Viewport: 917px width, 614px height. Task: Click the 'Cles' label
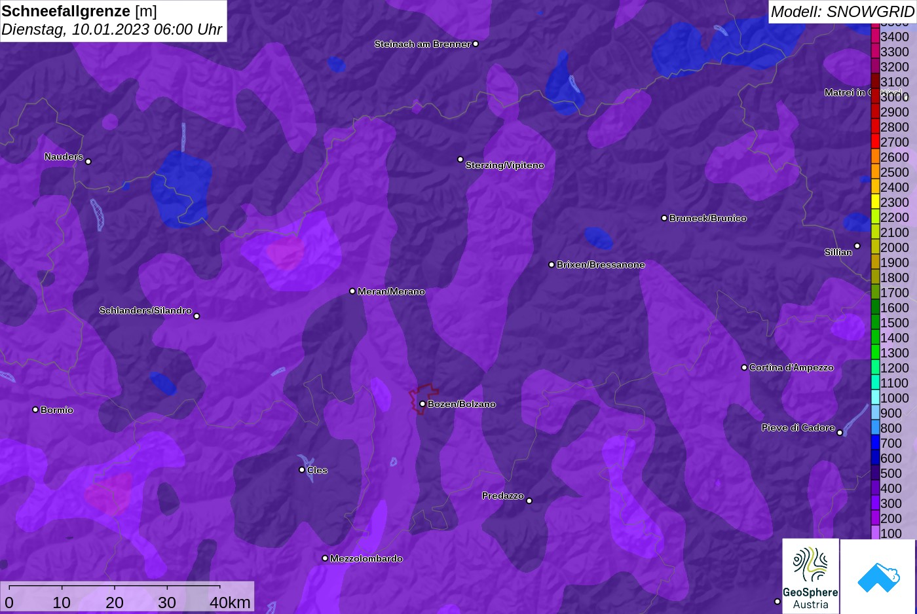[317, 470]
